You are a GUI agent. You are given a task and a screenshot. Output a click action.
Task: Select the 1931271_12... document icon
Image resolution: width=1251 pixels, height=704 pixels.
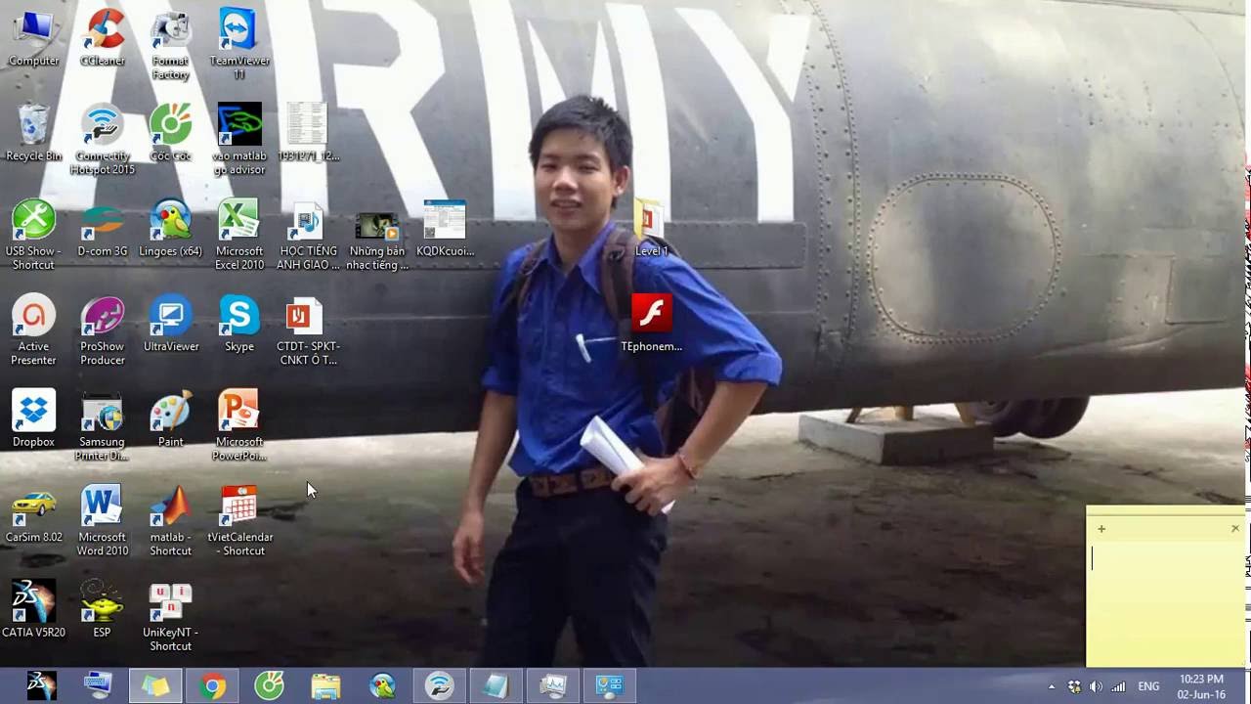[307, 133]
